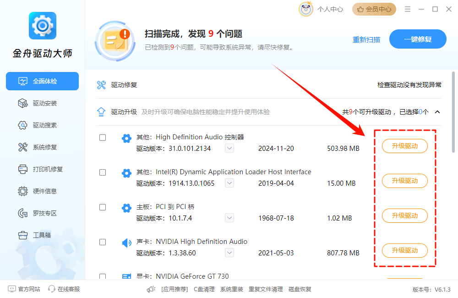This screenshot has width=458, height=298.
Task: Open 重复文件清理 link
Action: [266, 289]
